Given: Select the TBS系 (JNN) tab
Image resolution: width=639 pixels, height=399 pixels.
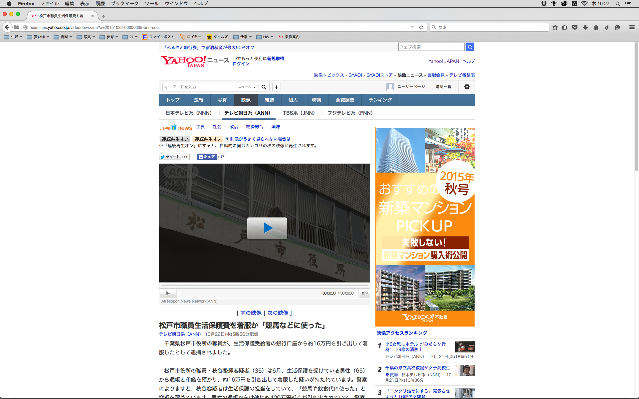Looking at the screenshot, I should (299, 113).
